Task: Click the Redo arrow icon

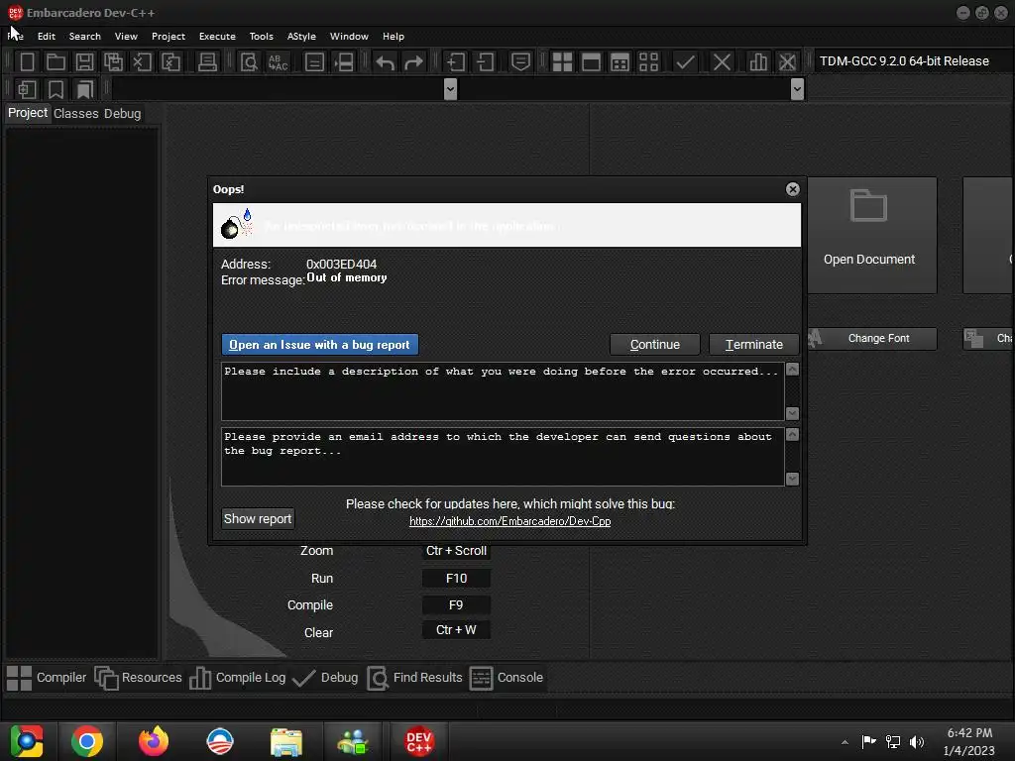Action: point(413,62)
